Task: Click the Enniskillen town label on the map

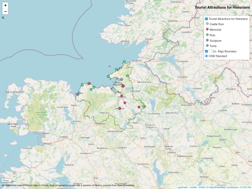Action: tap(183, 77)
